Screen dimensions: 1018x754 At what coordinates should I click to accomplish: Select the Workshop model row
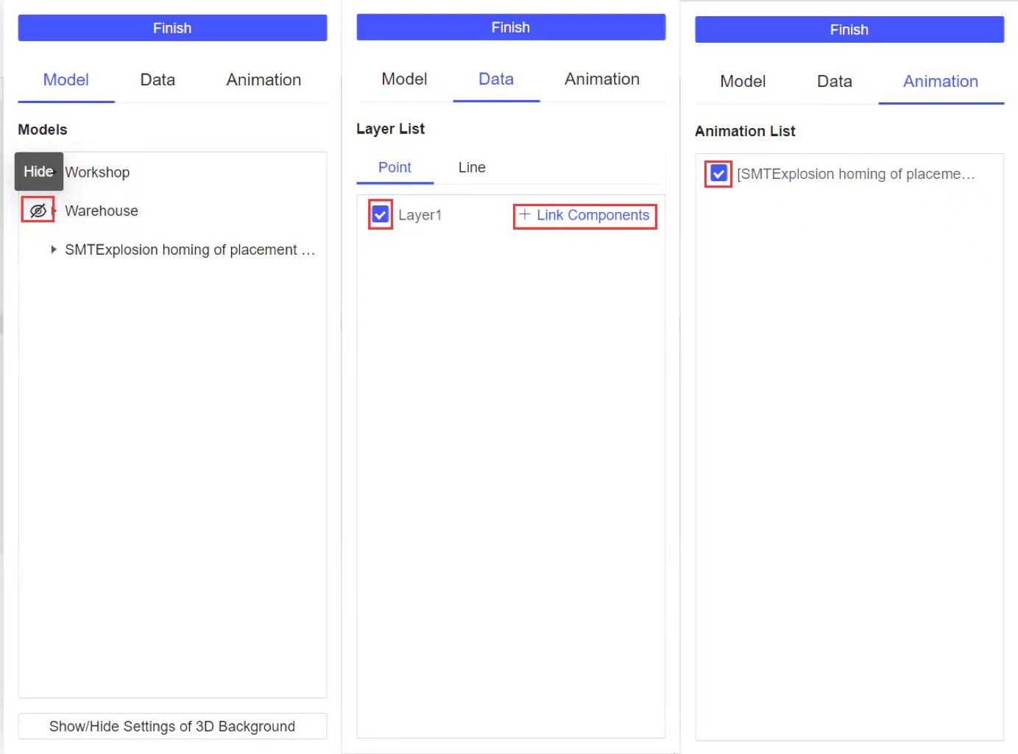(x=97, y=172)
